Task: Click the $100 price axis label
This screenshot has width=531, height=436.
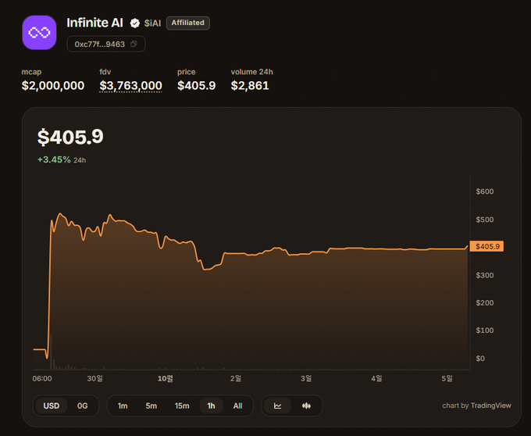Action: coord(485,330)
